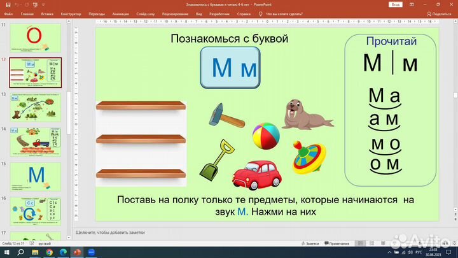Open ribbon display options icon
The image size is (458, 258).
(412, 4)
